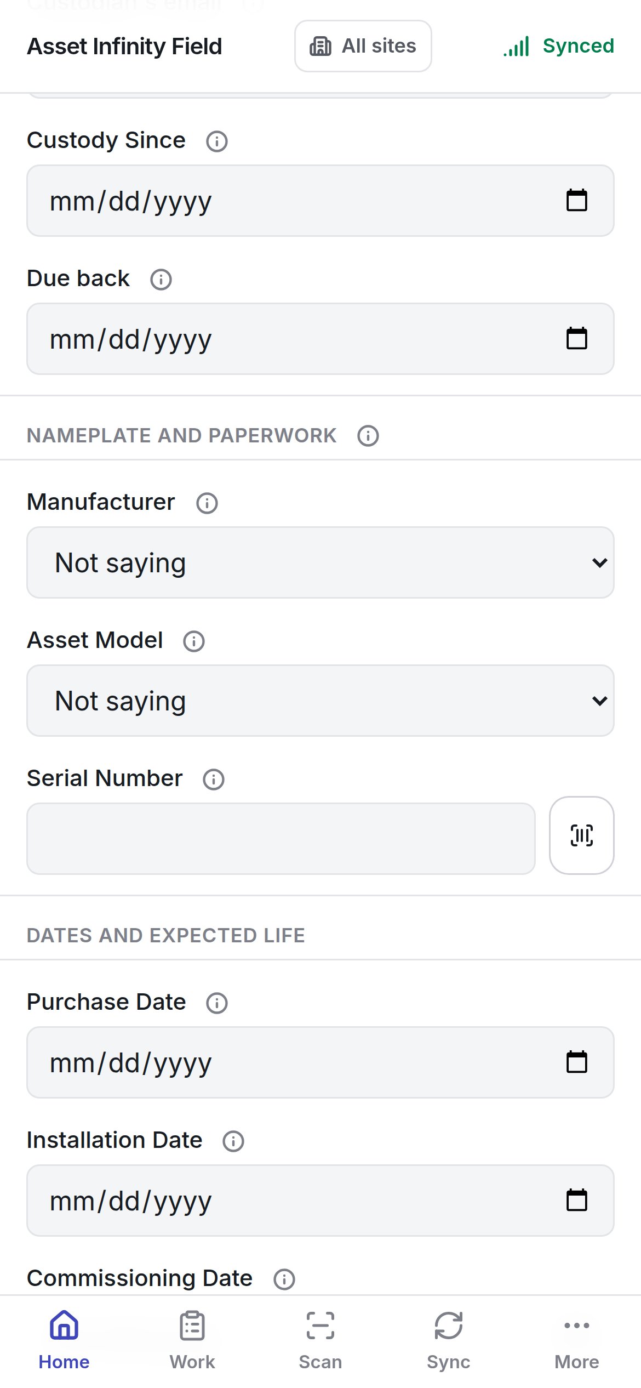641x1388 pixels.
Task: Check the Synced signal status indicator
Action: [558, 46]
